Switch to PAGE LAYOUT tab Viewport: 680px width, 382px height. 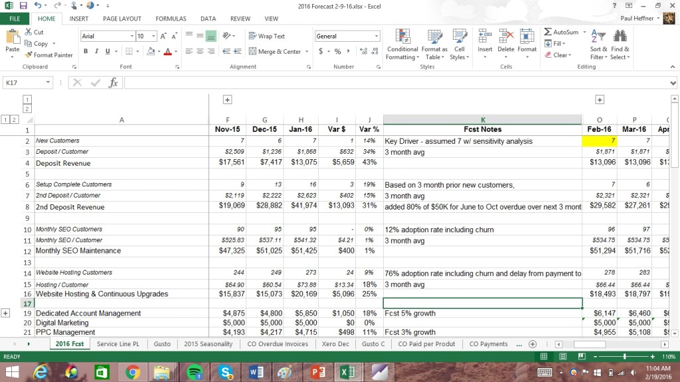122,19
